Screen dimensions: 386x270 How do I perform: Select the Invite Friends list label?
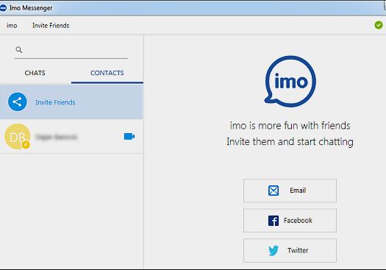click(x=55, y=102)
